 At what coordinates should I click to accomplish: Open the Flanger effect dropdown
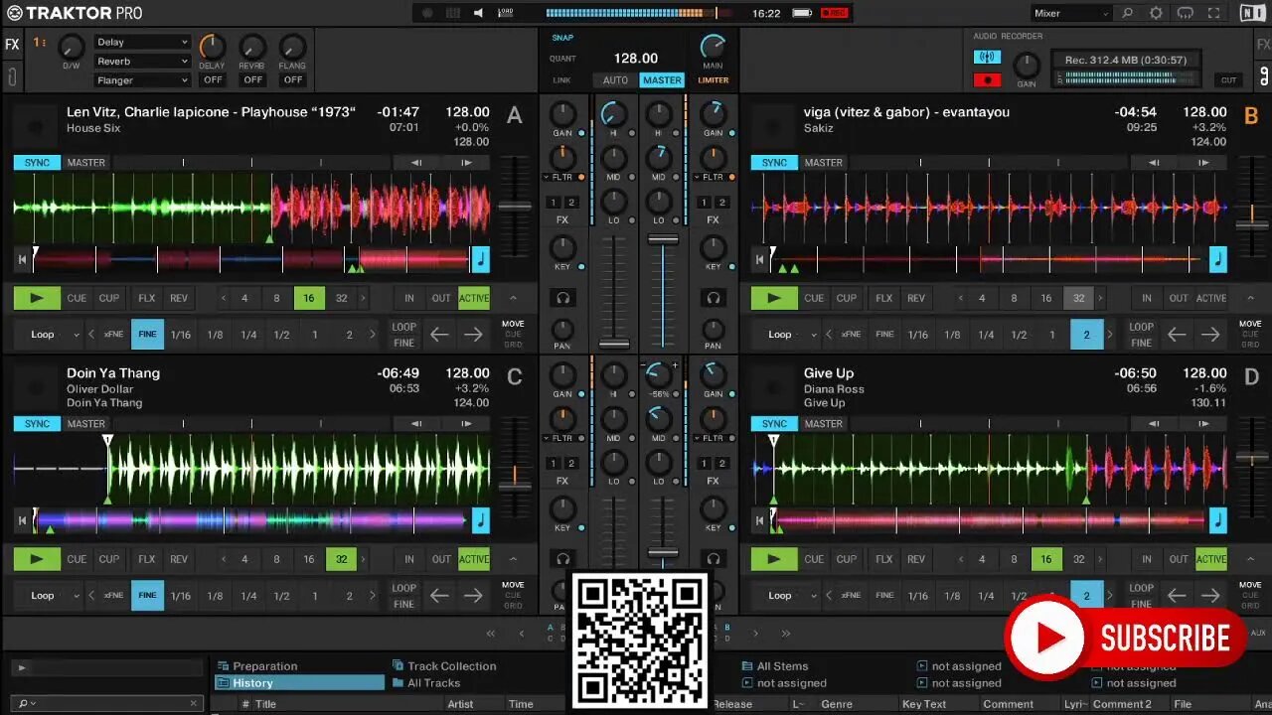142,80
